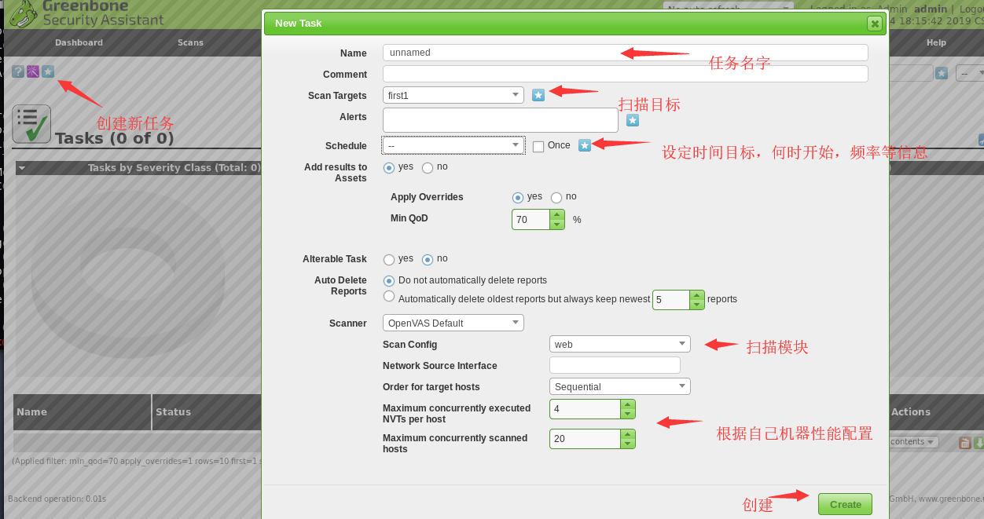Select no for Alterable Task

point(428,260)
